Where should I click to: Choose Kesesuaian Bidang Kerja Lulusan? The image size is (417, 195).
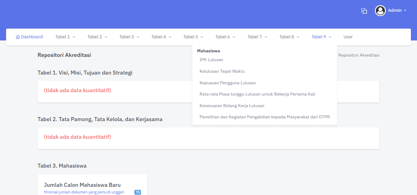232,106
